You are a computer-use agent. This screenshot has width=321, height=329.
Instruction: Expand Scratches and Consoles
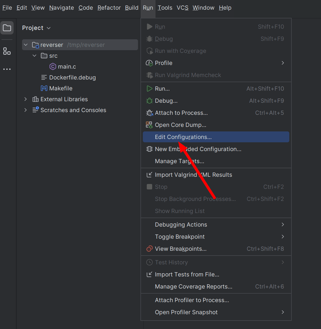pos(25,110)
